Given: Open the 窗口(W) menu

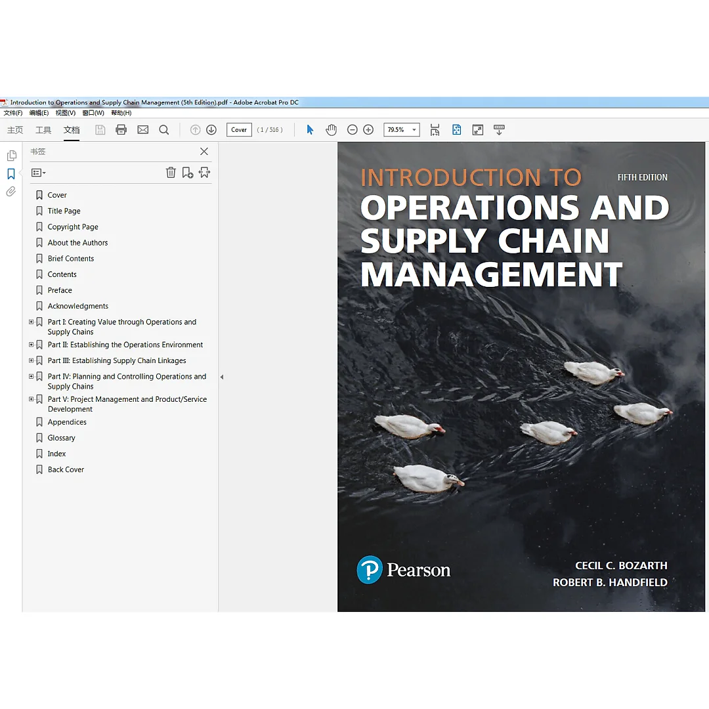Looking at the screenshot, I should pyautogui.click(x=93, y=113).
